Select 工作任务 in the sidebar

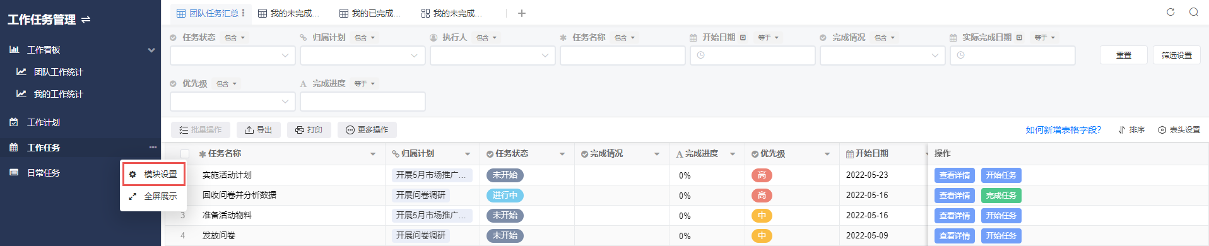tap(44, 148)
